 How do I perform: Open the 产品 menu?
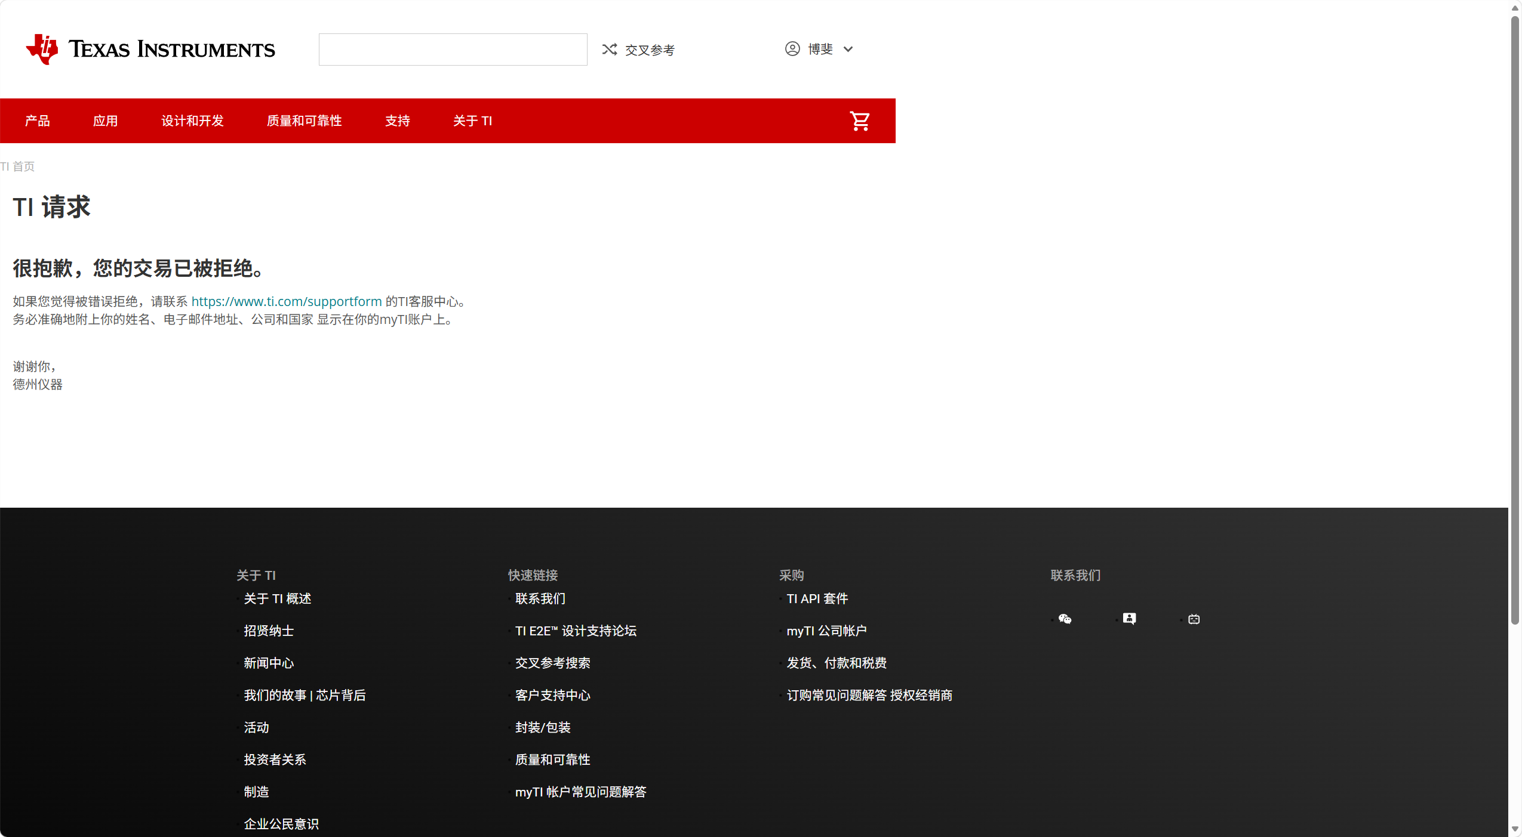(38, 121)
